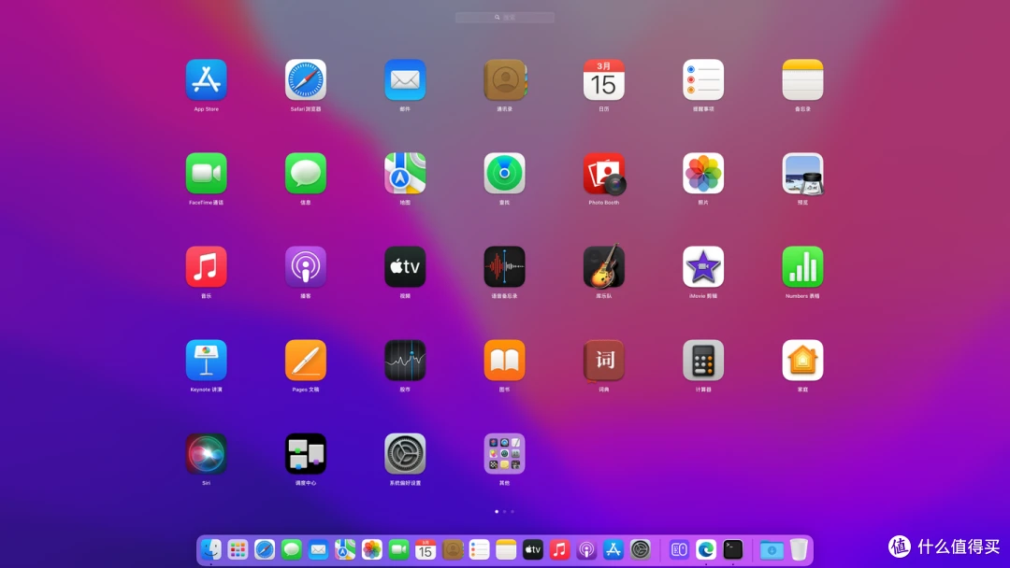Open Maps app in the Launchpad grid
Screen dimensions: 1010x568
coord(405,173)
